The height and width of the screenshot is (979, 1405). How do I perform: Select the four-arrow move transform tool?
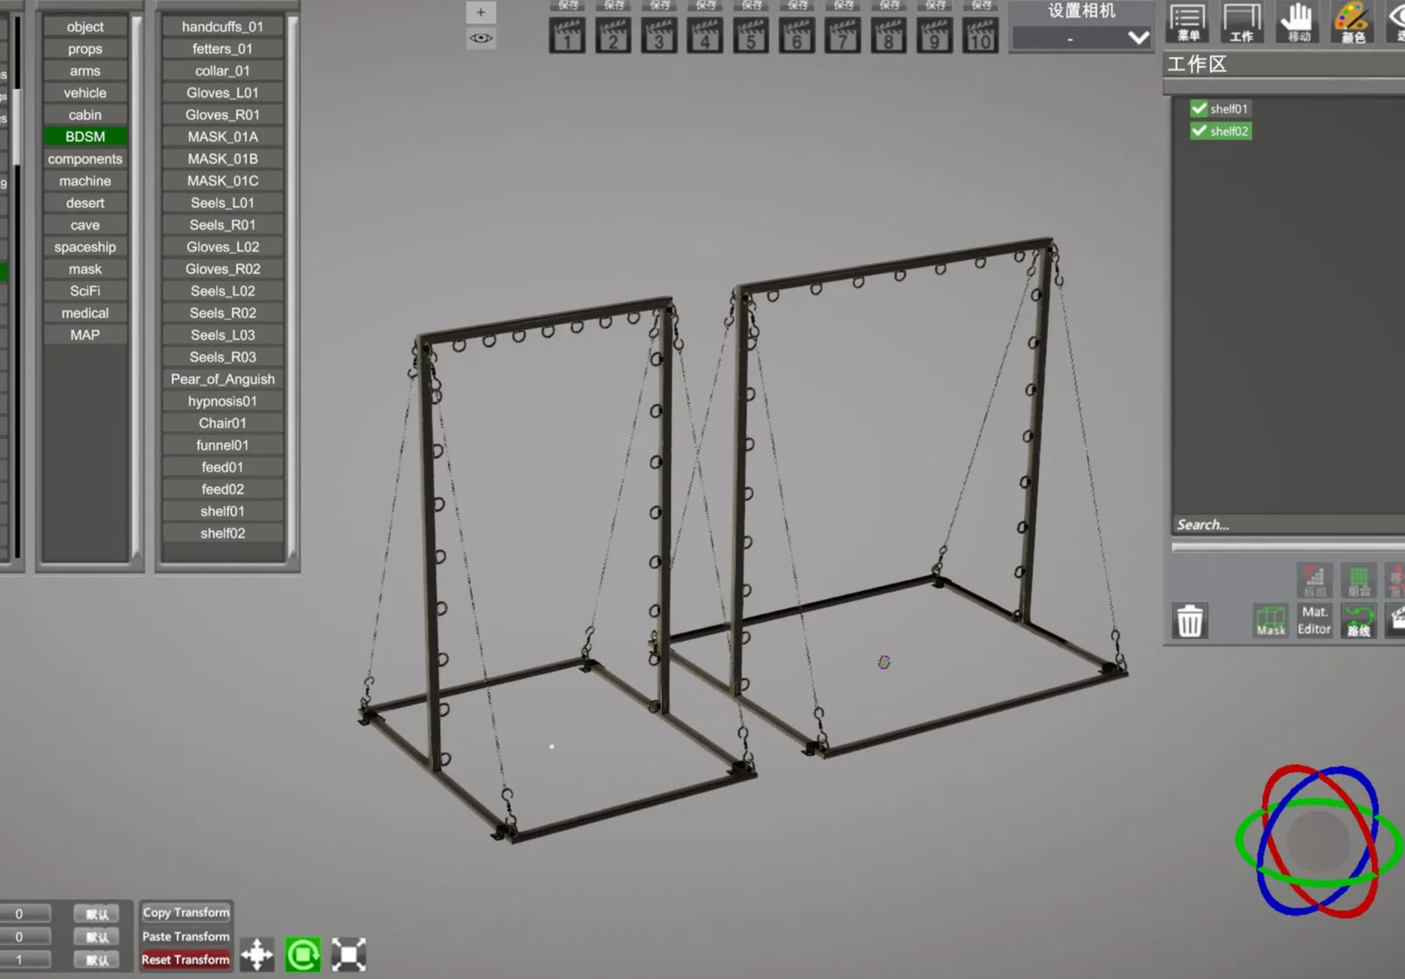coord(257,954)
